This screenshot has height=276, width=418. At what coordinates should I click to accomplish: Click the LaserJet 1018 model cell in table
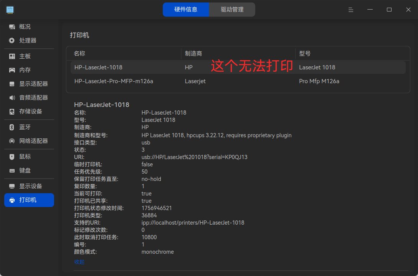tap(317, 67)
